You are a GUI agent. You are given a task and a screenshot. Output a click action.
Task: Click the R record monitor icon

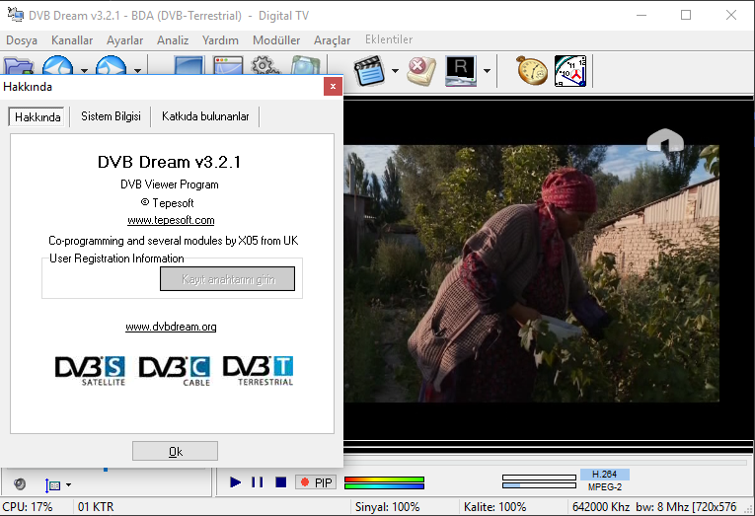coord(461,71)
